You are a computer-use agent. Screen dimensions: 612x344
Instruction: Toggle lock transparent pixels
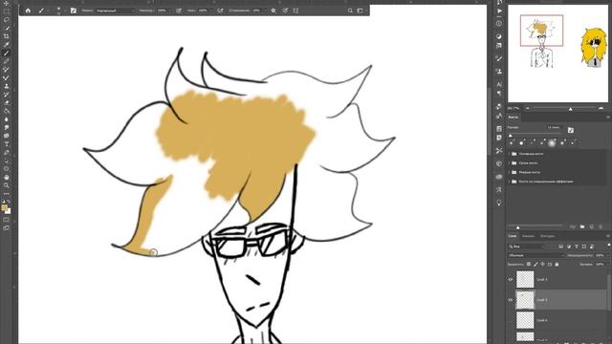(x=529, y=264)
